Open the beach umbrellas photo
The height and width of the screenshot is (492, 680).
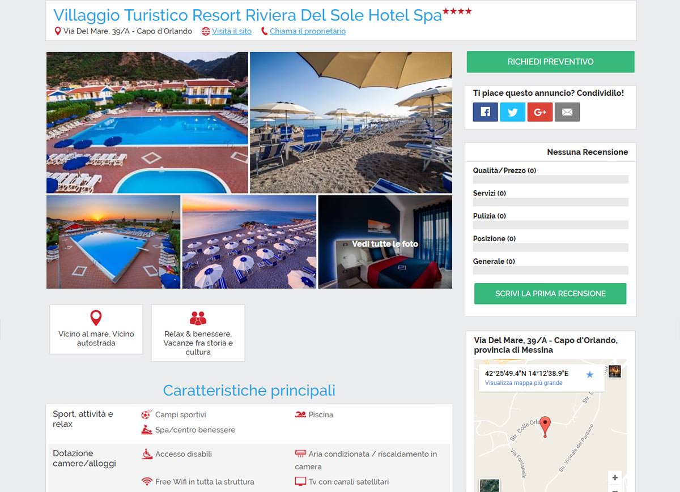pos(351,123)
